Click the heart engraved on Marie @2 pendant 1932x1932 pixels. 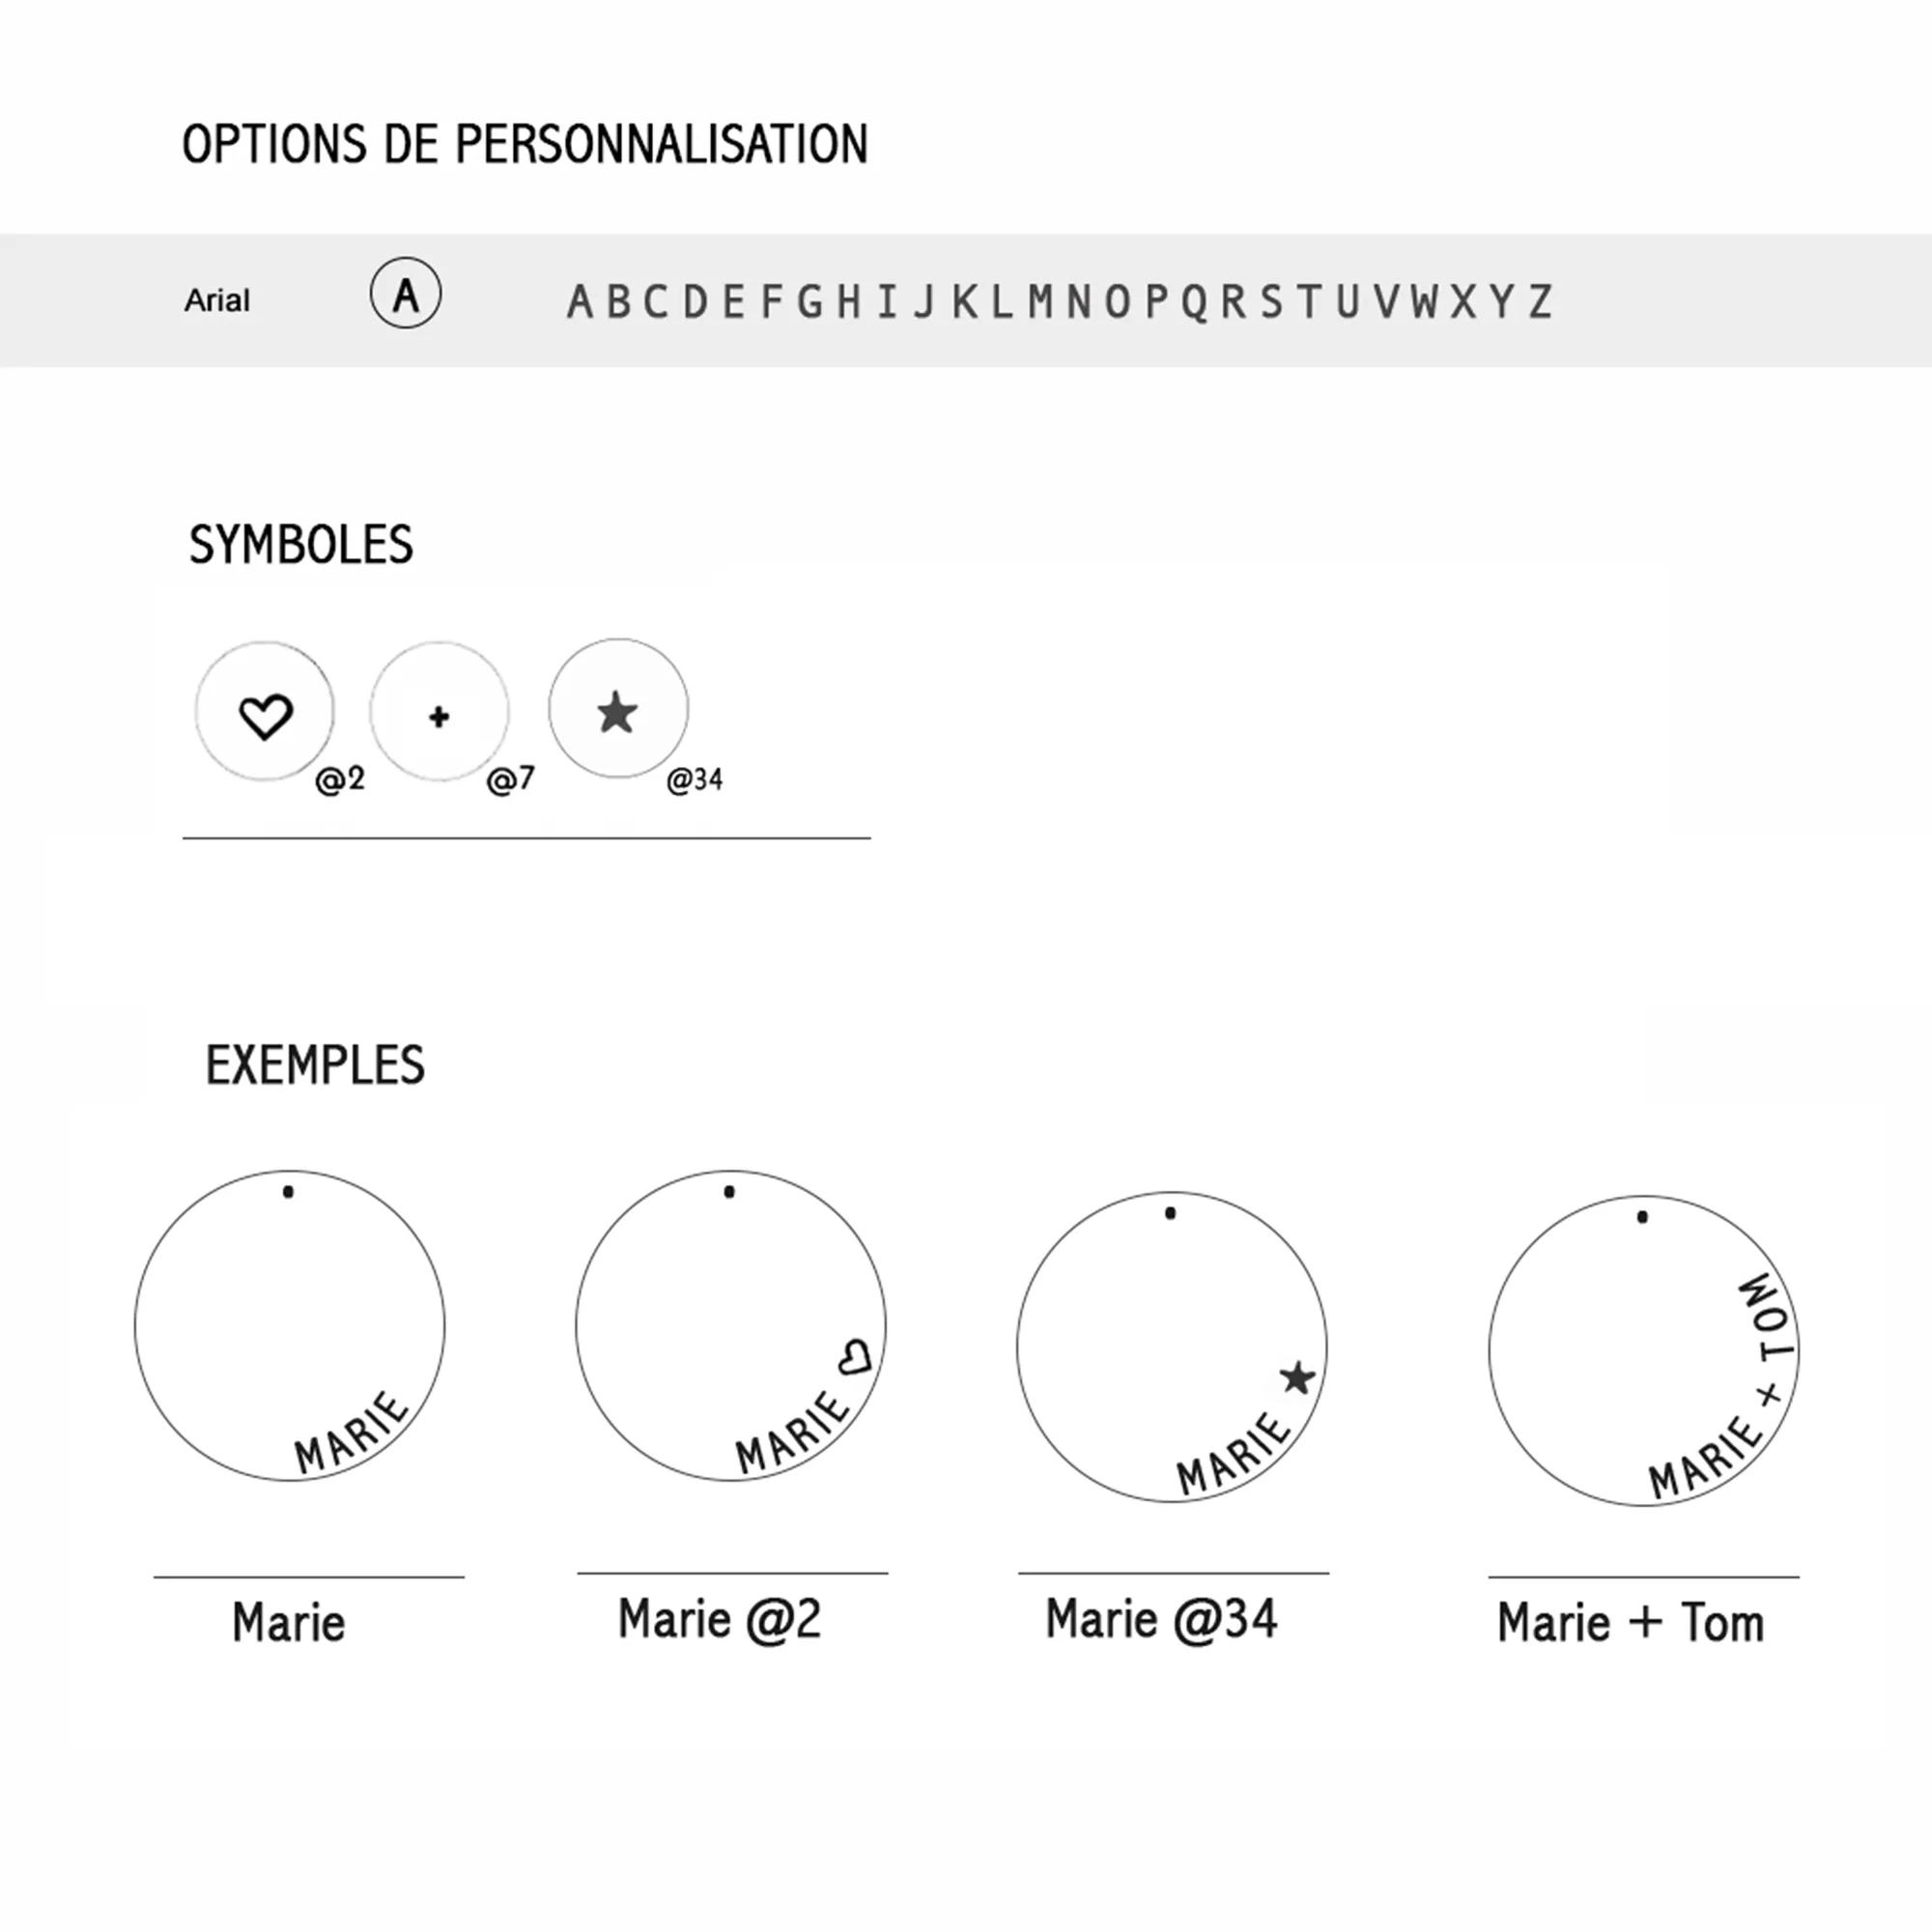[x=855, y=1357]
